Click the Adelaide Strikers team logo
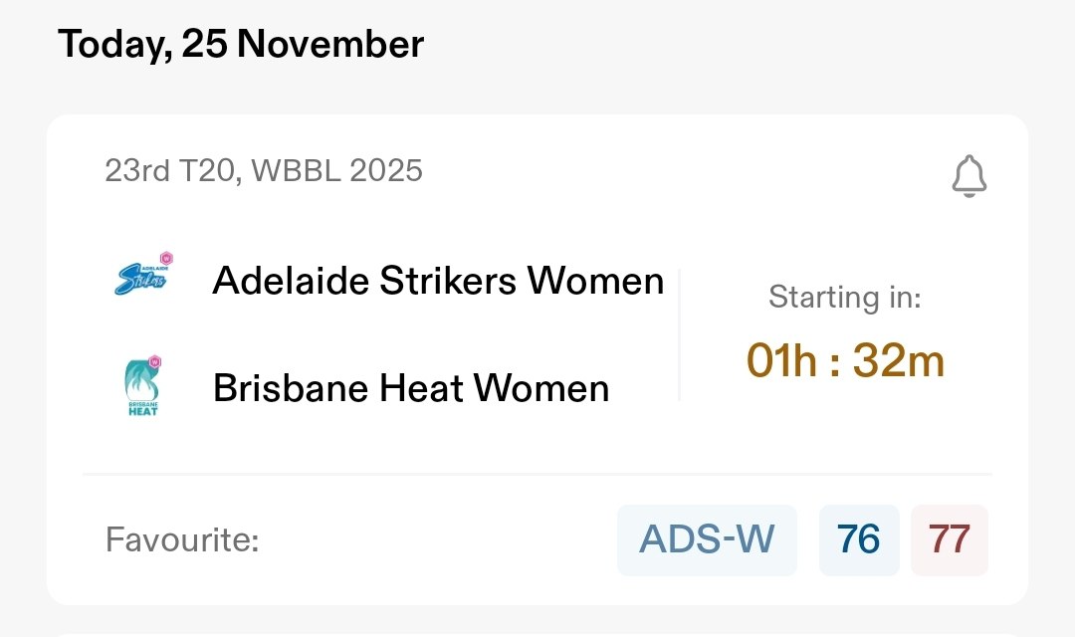1075x637 pixels. pos(139,281)
